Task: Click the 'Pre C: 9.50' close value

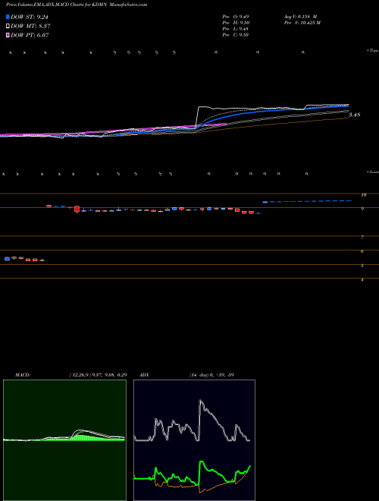Action: pos(236,35)
